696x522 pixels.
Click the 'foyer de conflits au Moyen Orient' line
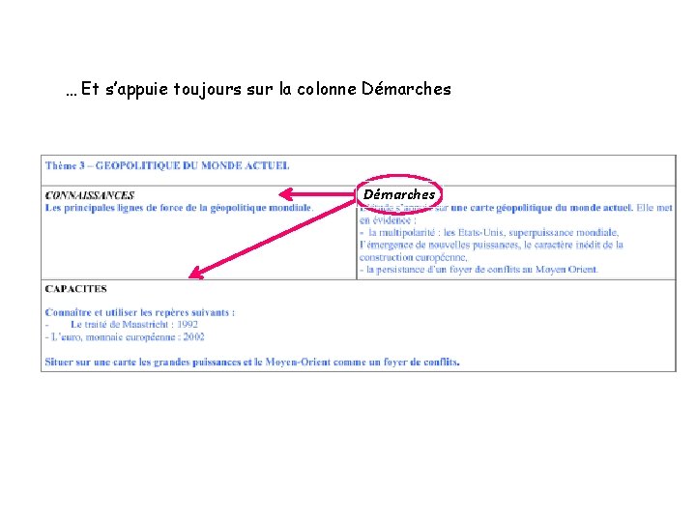[478, 270]
